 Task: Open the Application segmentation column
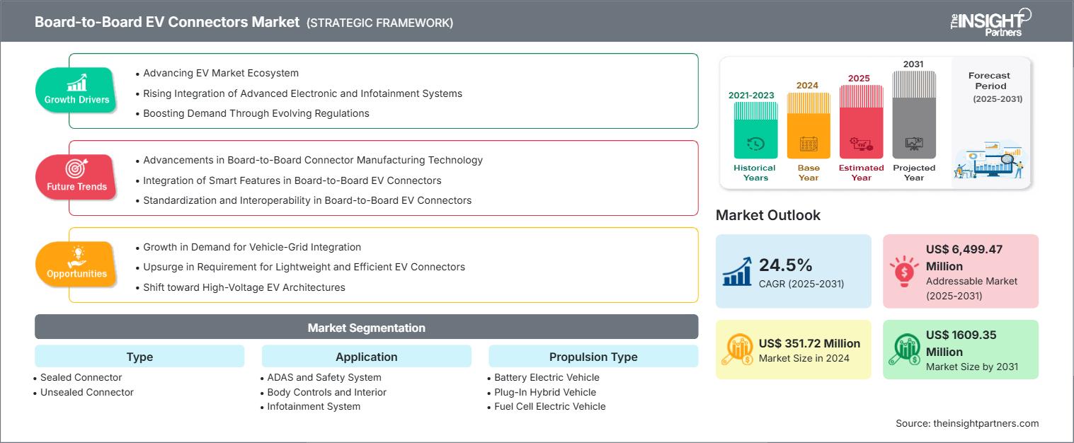(x=367, y=357)
